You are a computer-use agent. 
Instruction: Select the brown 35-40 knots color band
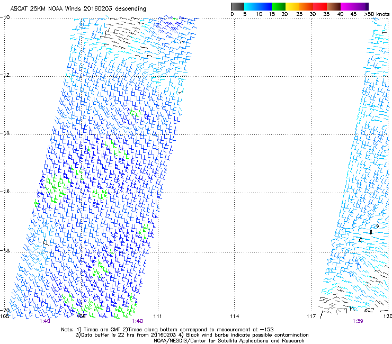[334, 6]
